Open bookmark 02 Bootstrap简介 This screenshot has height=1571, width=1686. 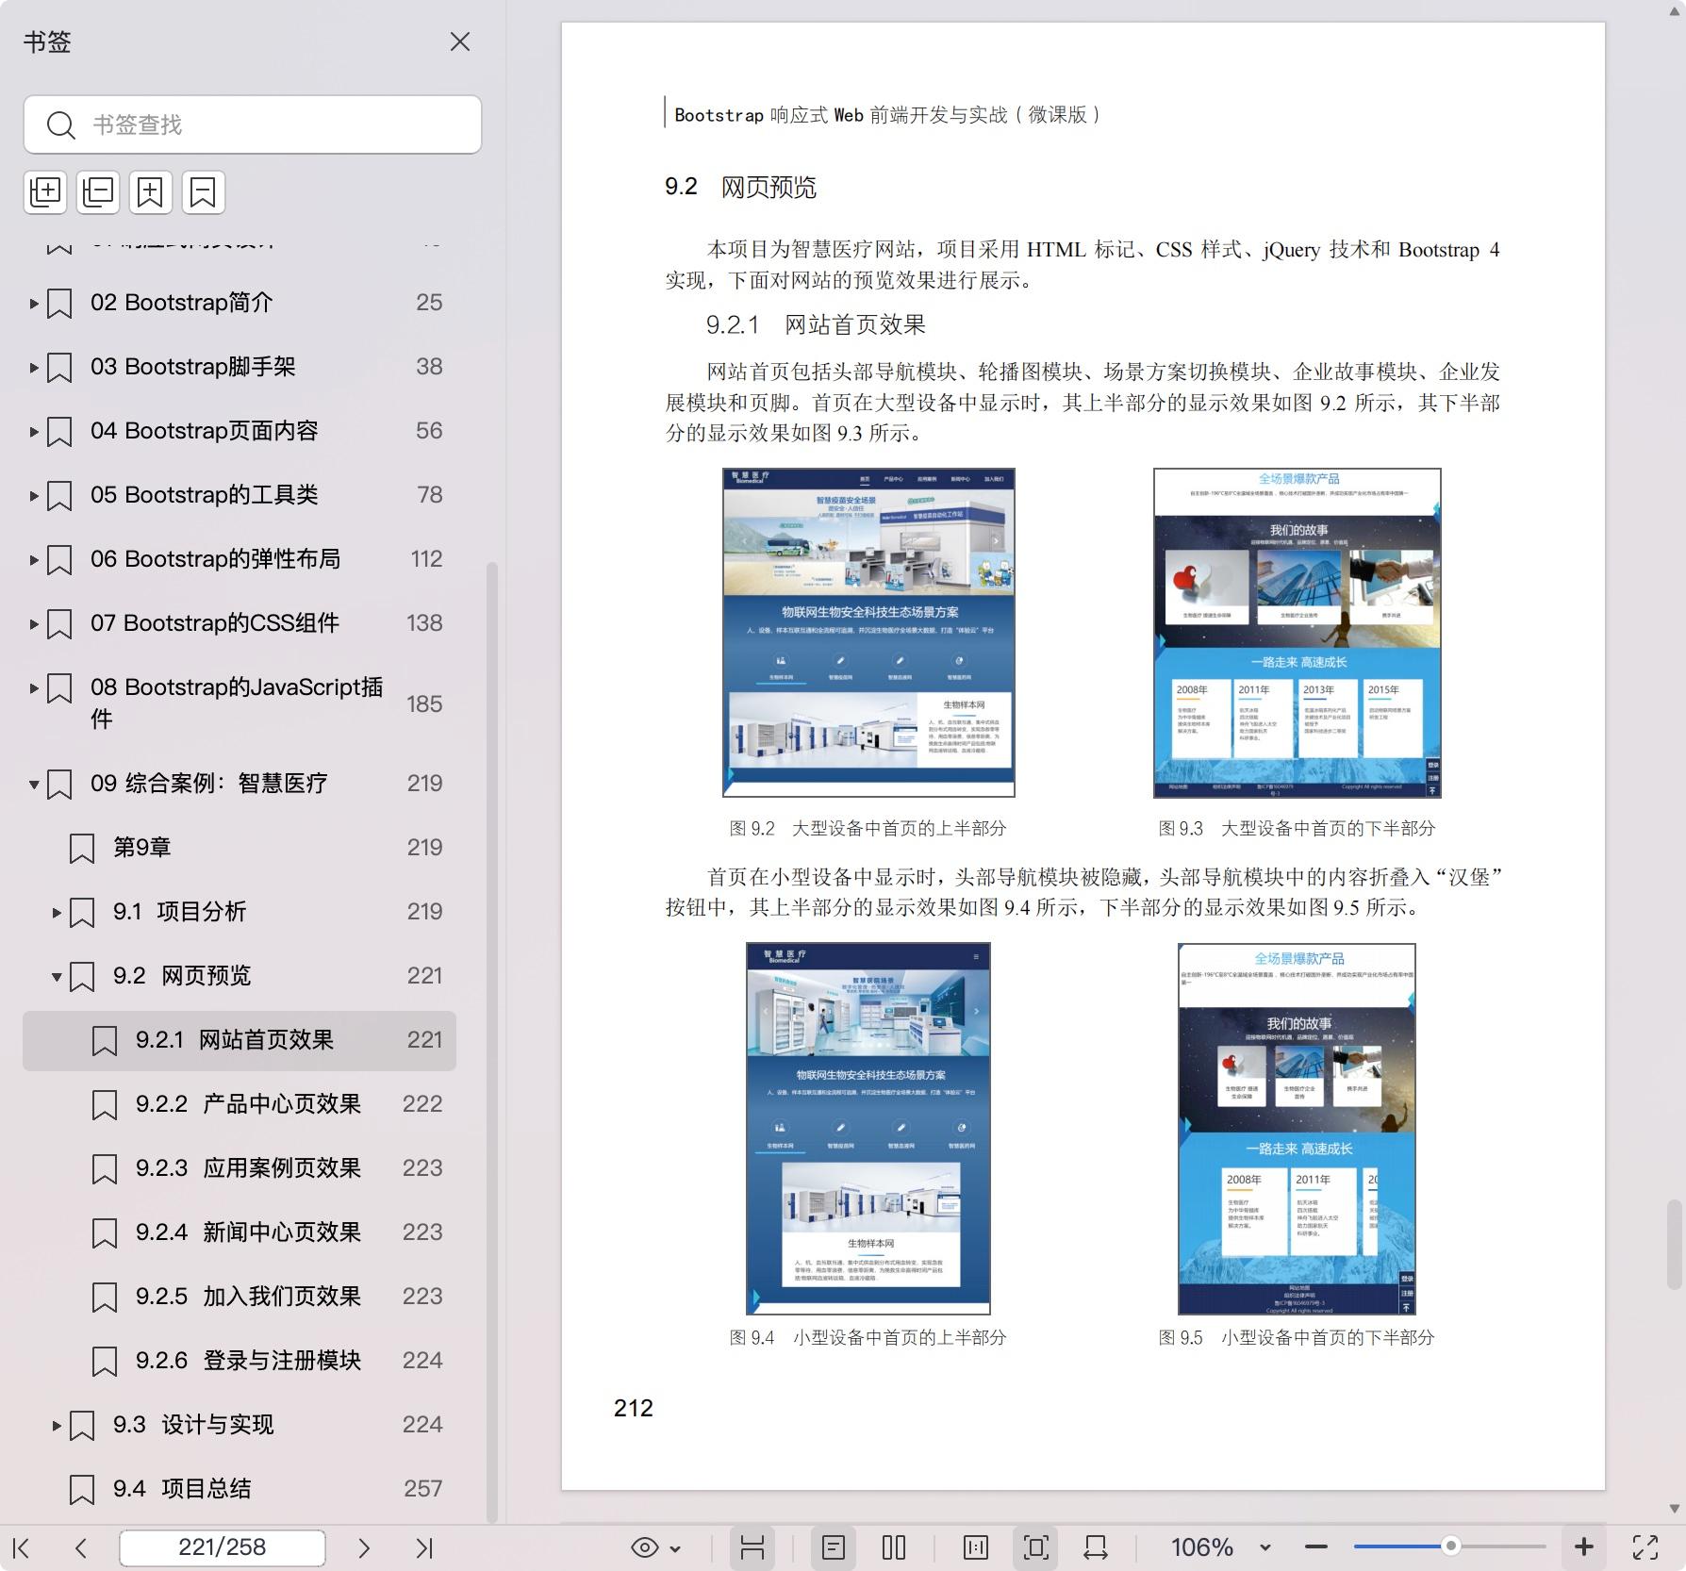(x=182, y=303)
